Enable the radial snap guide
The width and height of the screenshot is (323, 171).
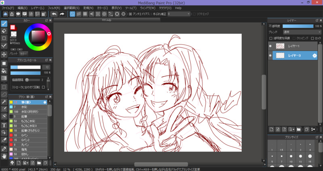tap(98, 14)
